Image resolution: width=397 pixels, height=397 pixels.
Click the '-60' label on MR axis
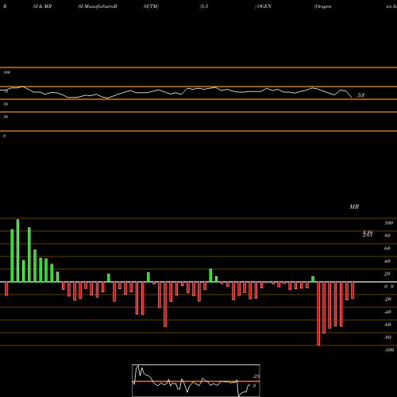pos(387,325)
